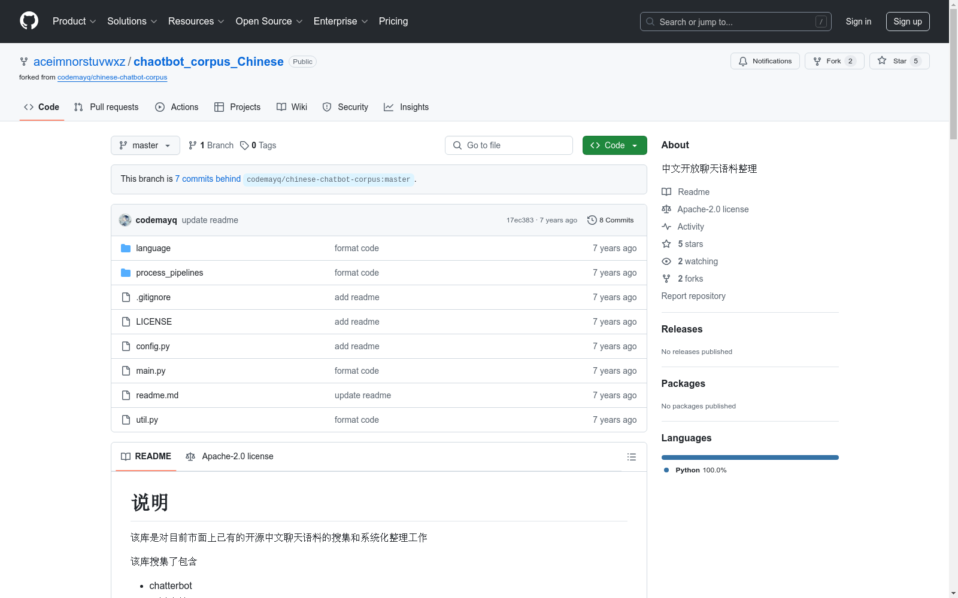Click the book icon beside Readme
The height and width of the screenshot is (598, 958).
(x=666, y=192)
